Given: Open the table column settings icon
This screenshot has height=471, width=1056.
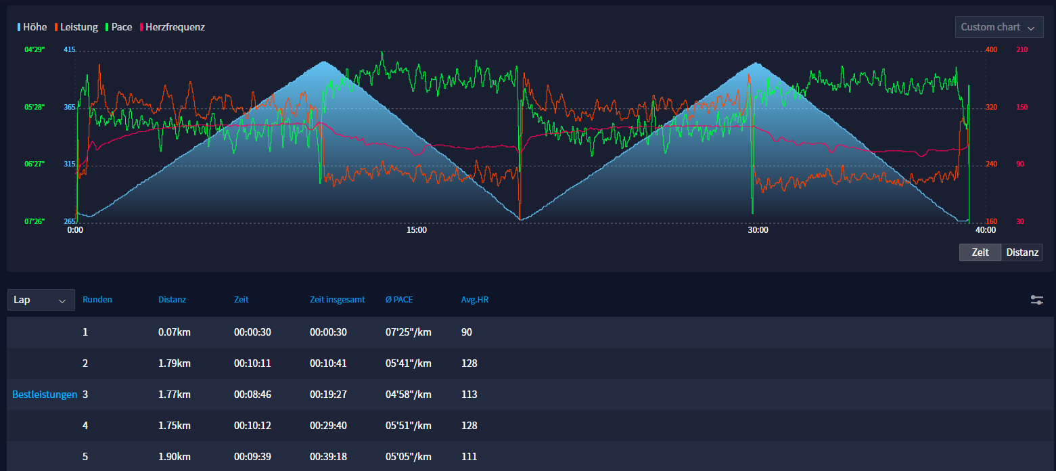Looking at the screenshot, I should [x=1036, y=300].
